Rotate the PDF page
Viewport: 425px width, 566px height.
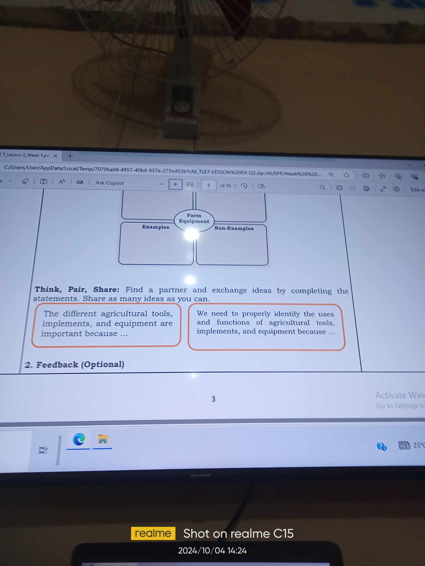click(244, 186)
